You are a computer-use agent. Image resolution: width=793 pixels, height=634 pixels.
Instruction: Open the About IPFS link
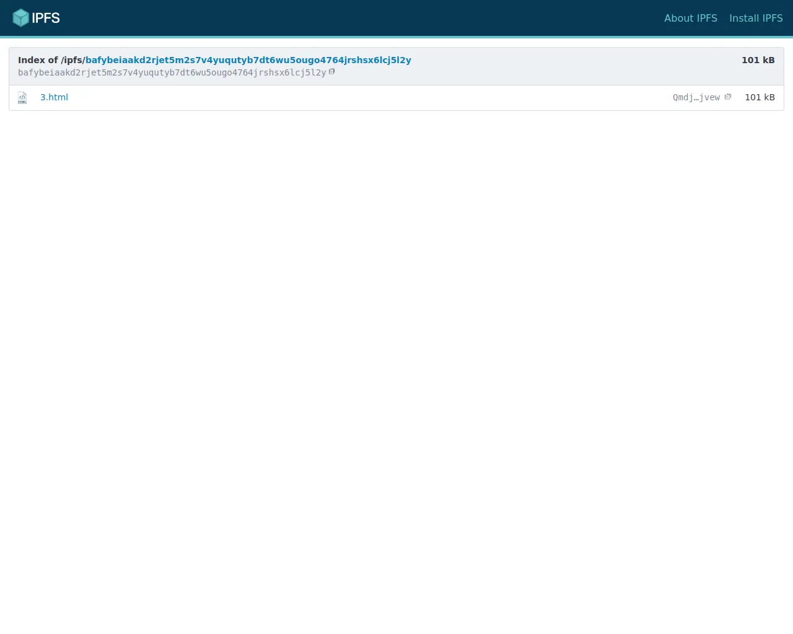point(691,18)
